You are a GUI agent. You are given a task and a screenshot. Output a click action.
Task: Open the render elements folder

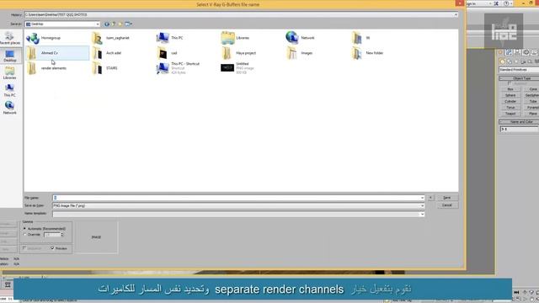coord(47,68)
